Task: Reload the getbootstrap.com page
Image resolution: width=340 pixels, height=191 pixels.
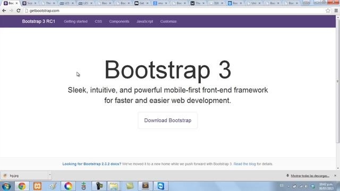Action: click(19, 11)
